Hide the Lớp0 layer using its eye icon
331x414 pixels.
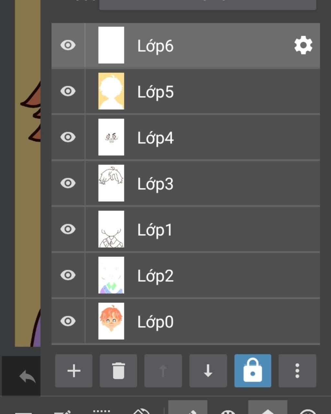(68, 321)
